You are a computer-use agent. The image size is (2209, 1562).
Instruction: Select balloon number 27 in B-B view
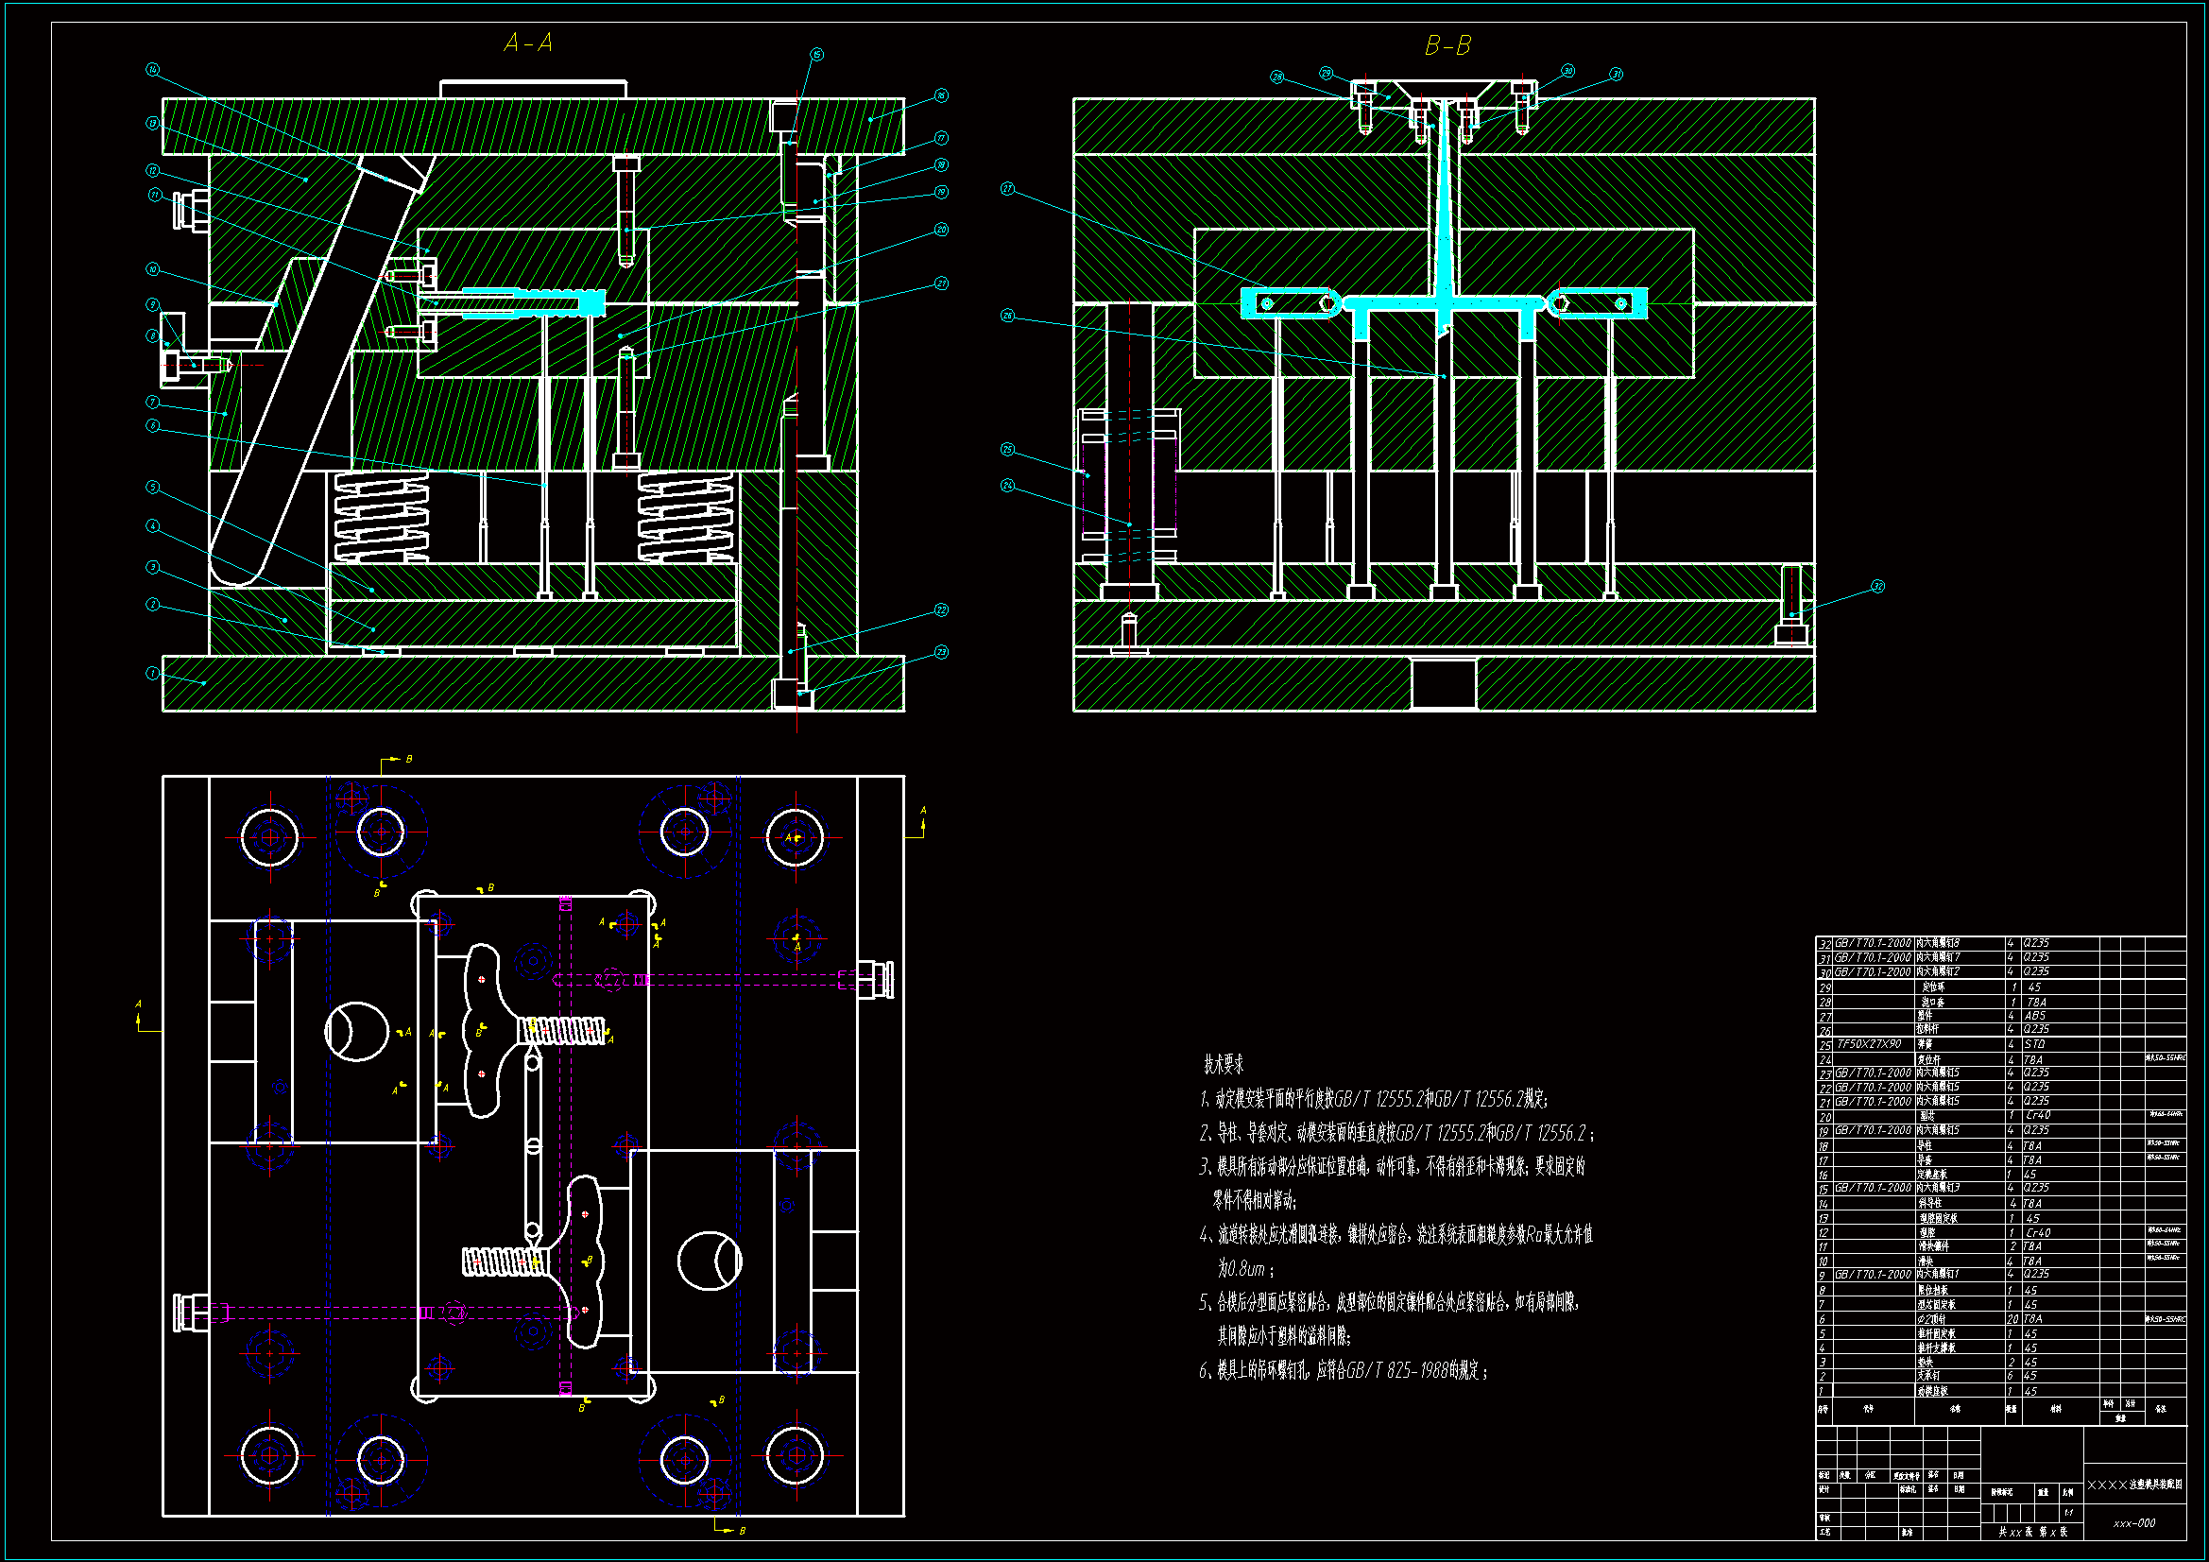(1007, 189)
